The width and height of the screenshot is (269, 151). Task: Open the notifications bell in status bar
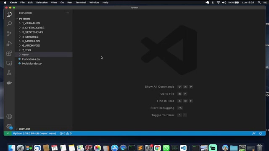click(261, 133)
